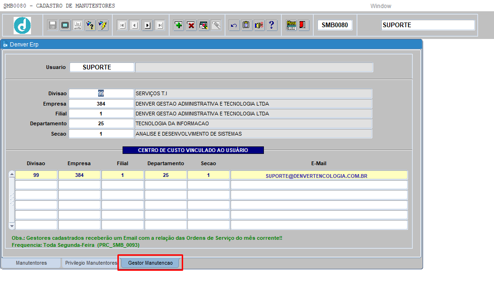The height and width of the screenshot is (290, 494).
Task: Go to the first record
Action: pyautogui.click(x=122, y=25)
